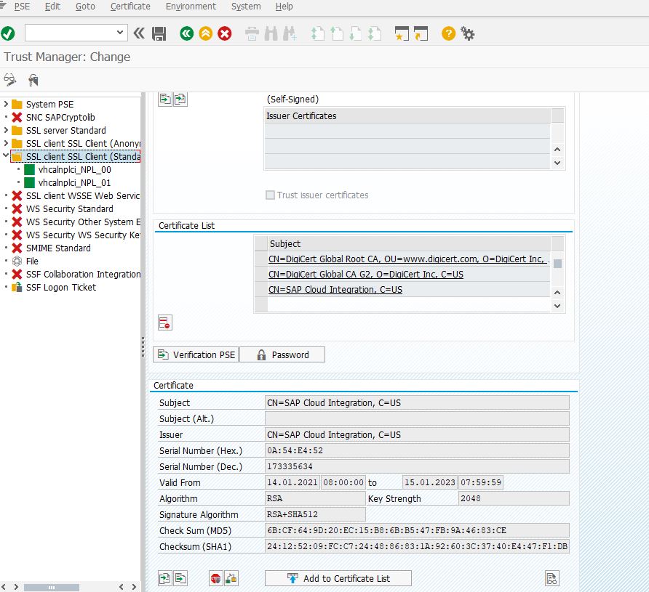Open a new session with the star-window icon

pyautogui.click(x=402, y=33)
